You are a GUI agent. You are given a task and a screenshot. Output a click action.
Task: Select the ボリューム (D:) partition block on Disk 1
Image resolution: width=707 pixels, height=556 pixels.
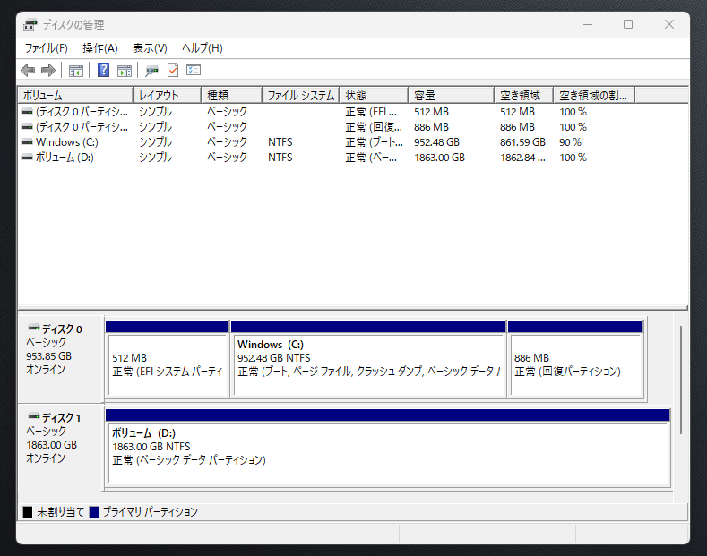click(x=388, y=448)
